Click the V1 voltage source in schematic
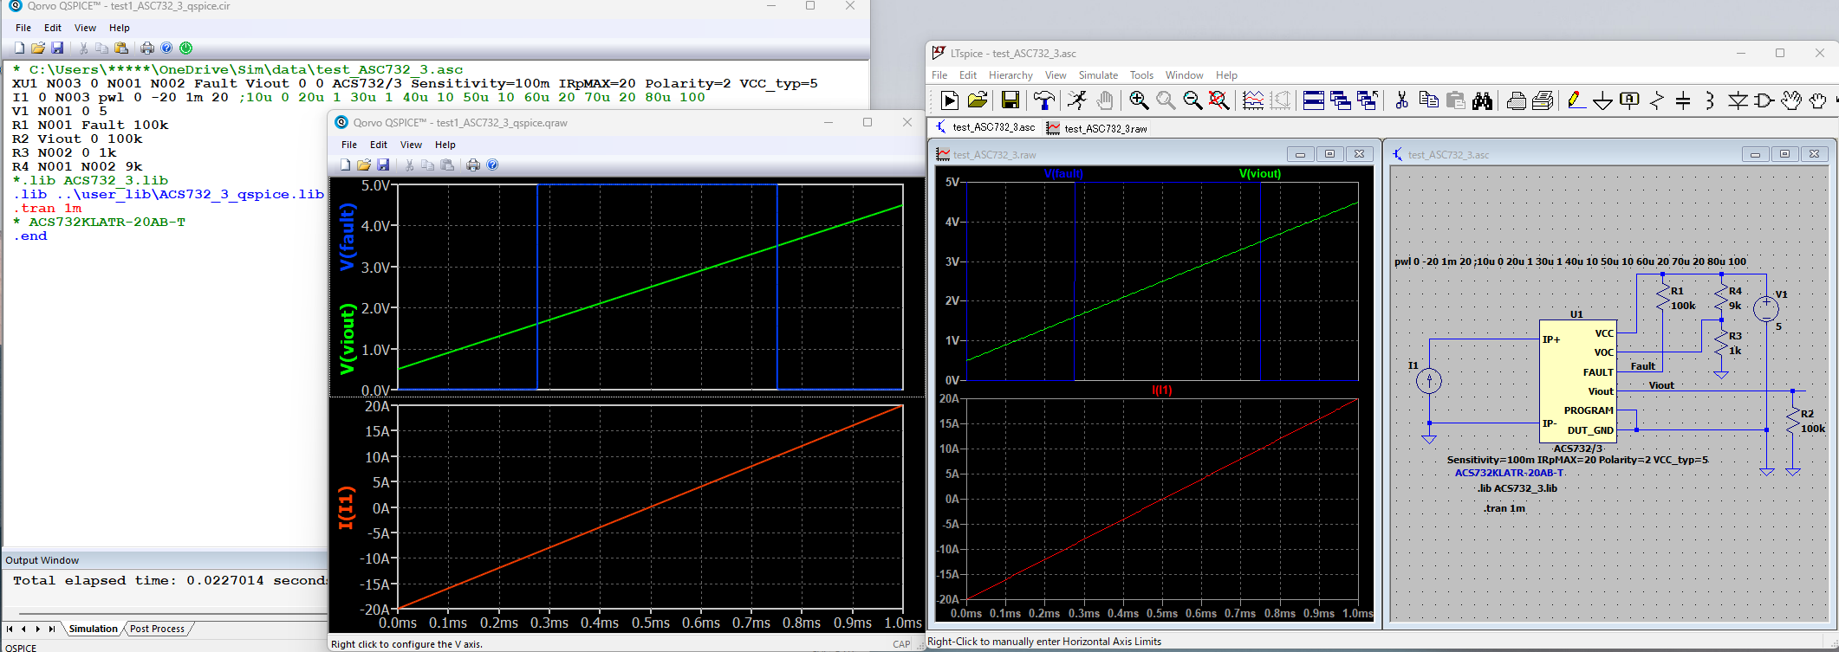The image size is (1839, 652). pyautogui.click(x=1766, y=308)
